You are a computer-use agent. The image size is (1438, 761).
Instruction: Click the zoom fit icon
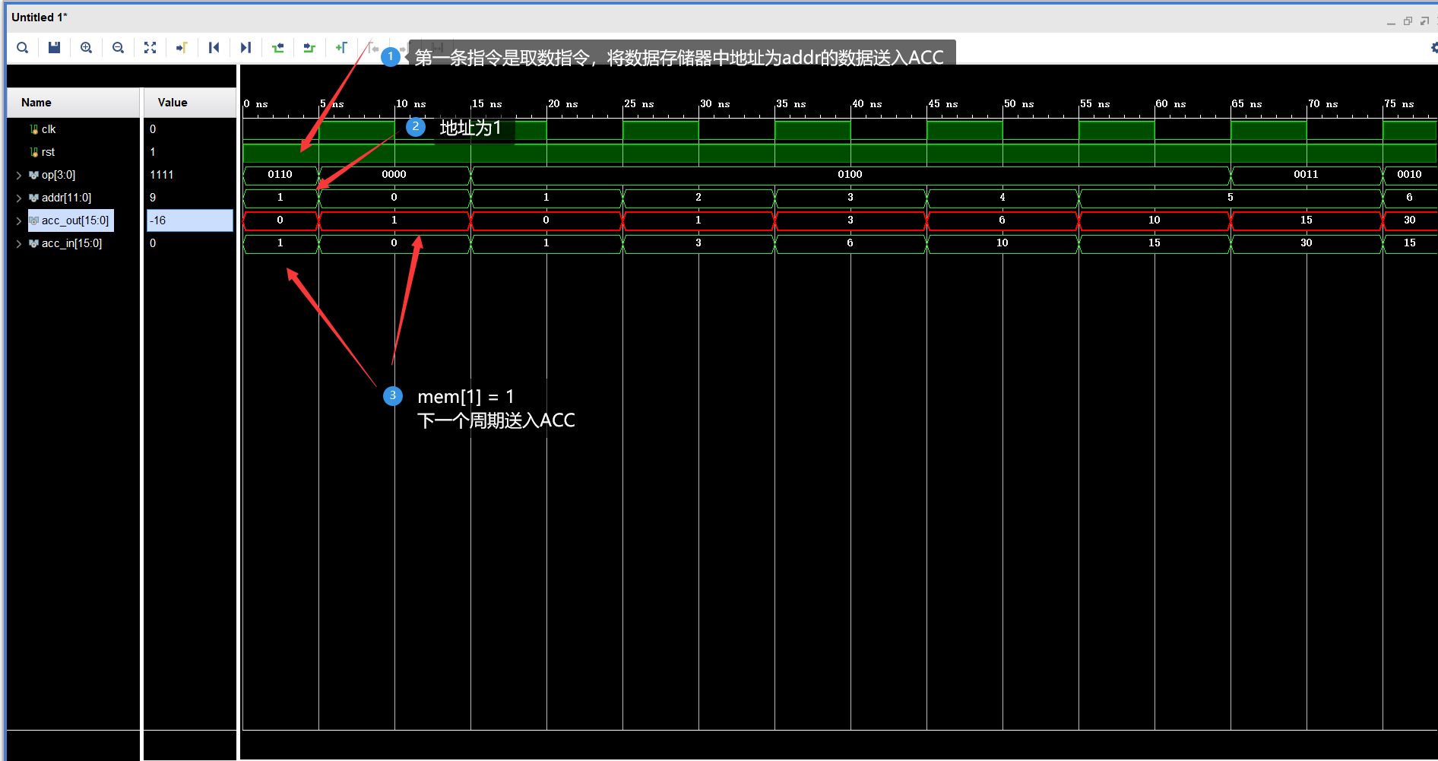[x=150, y=47]
